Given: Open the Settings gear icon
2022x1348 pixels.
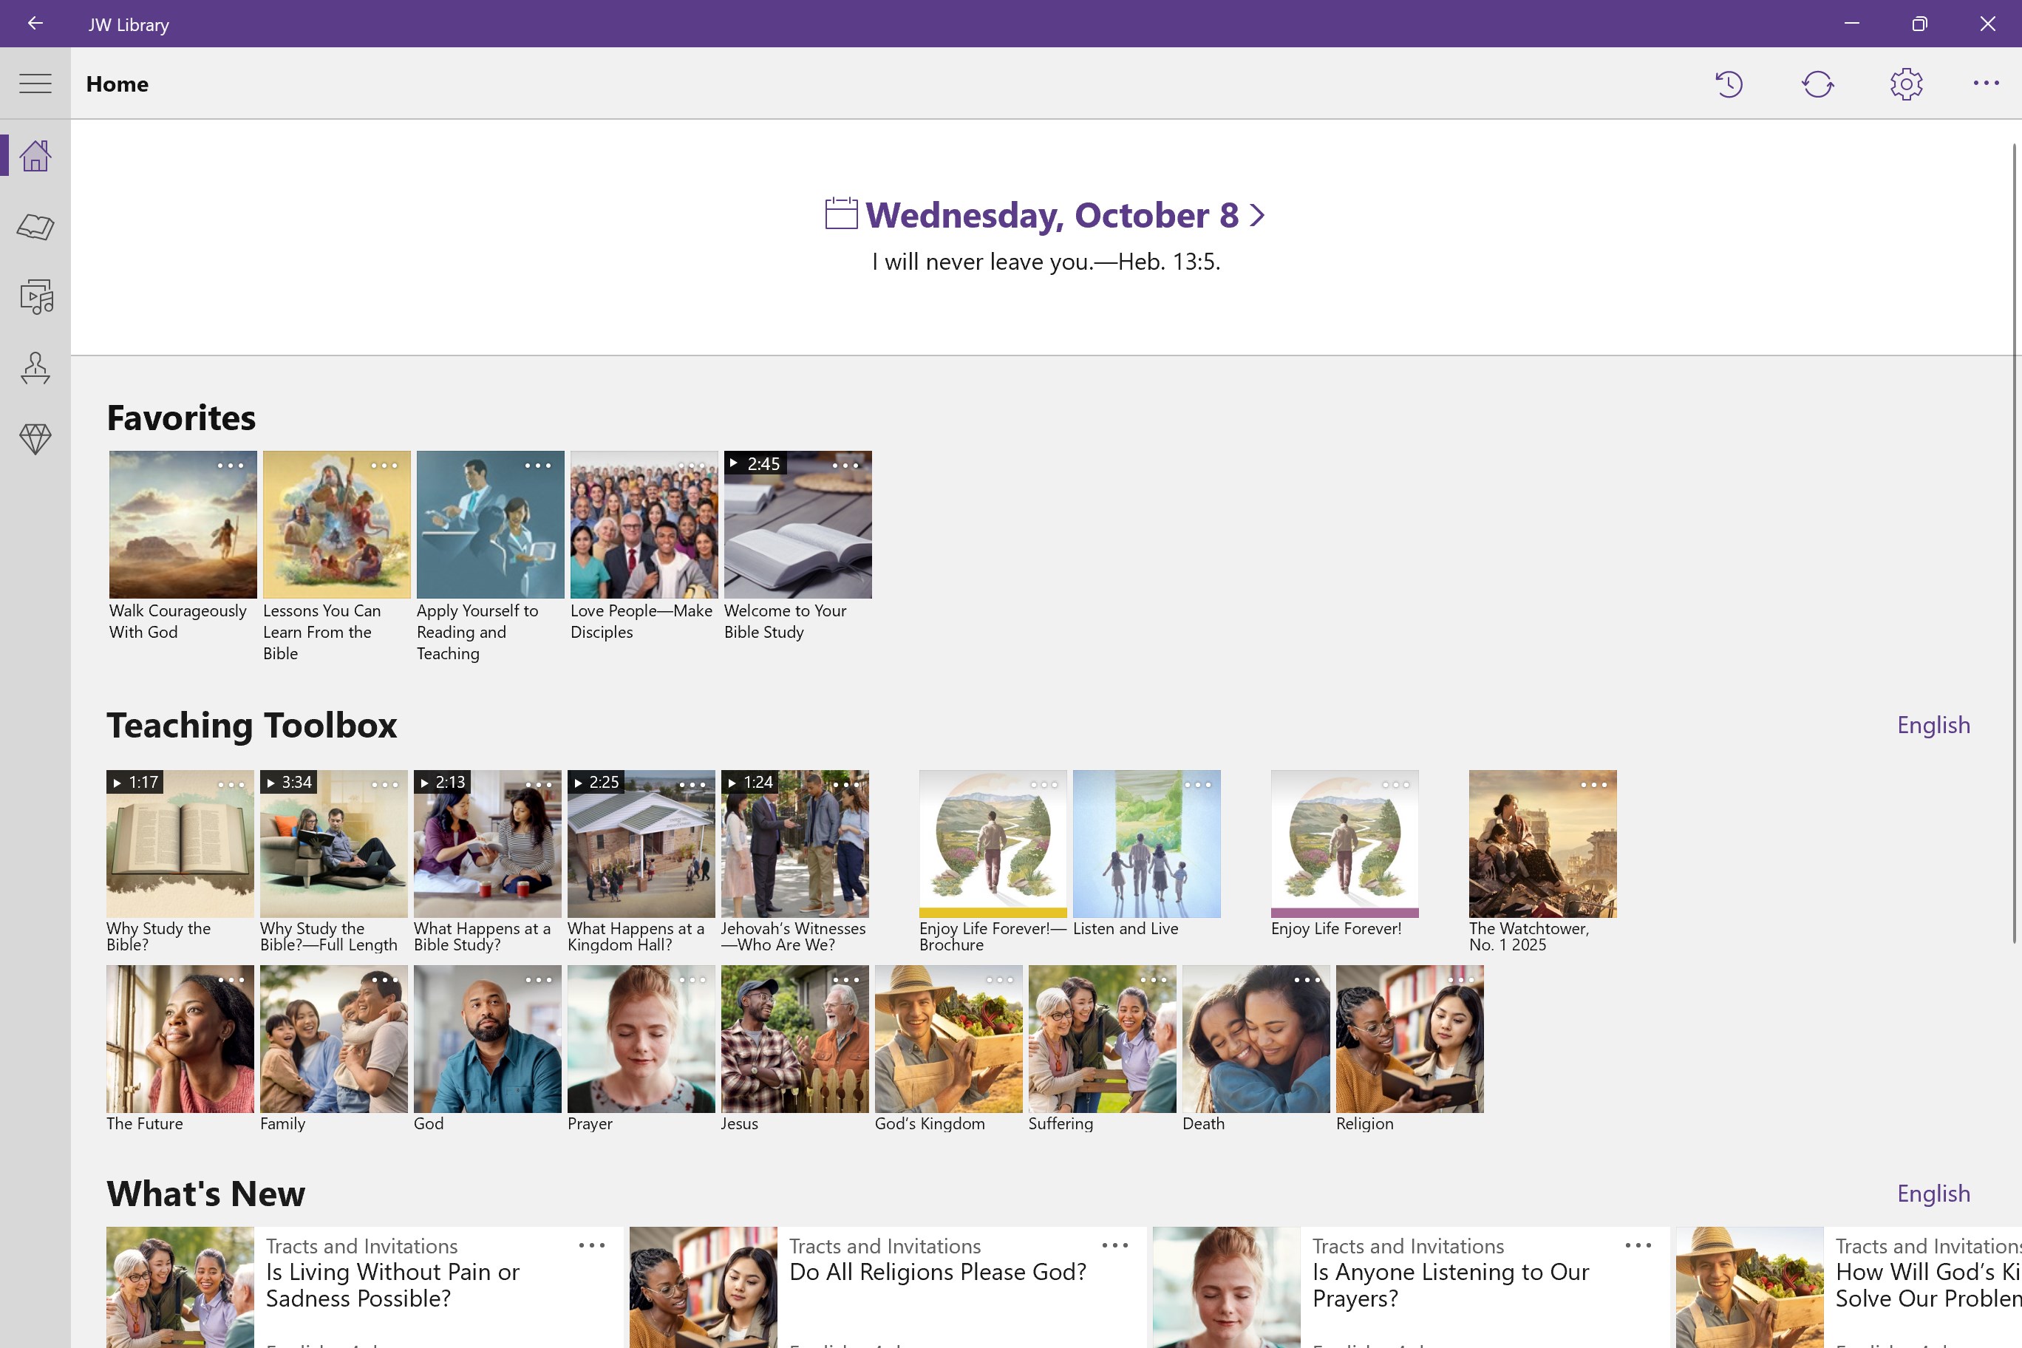Looking at the screenshot, I should point(1906,84).
